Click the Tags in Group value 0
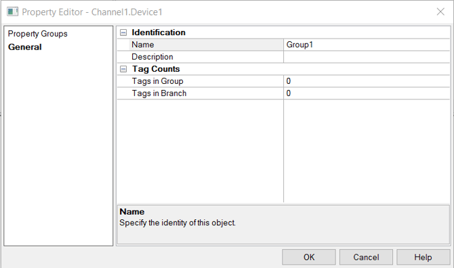 point(367,81)
